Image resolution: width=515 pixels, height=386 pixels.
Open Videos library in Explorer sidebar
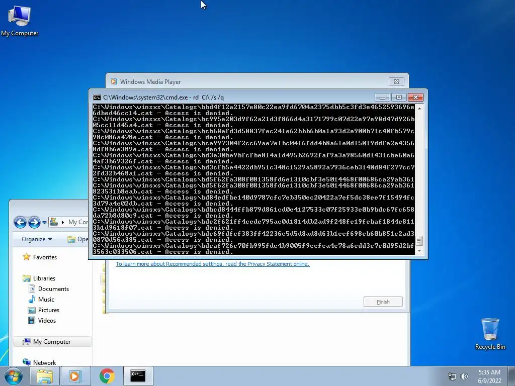(x=42, y=320)
